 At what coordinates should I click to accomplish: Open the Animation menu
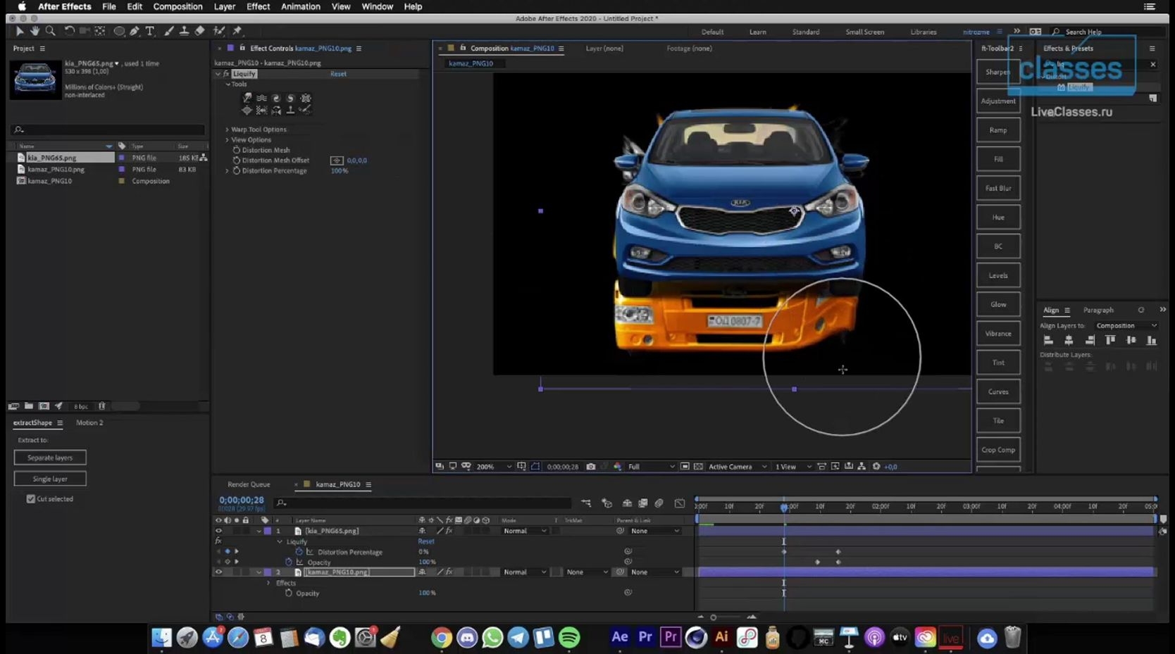(x=301, y=6)
